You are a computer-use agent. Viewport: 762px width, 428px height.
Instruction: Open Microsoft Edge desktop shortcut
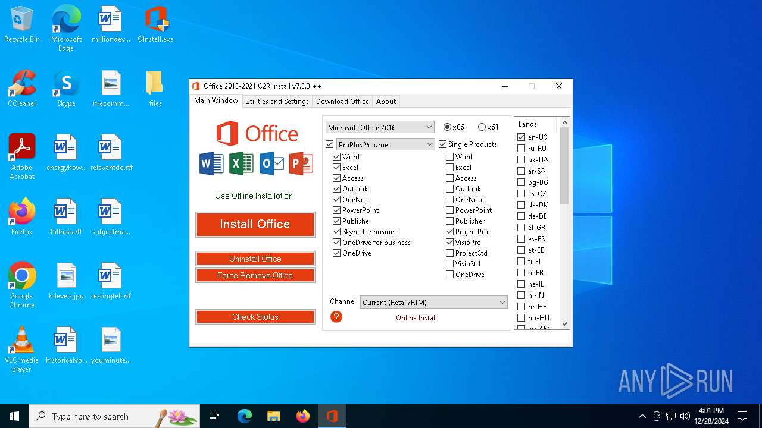click(x=66, y=29)
